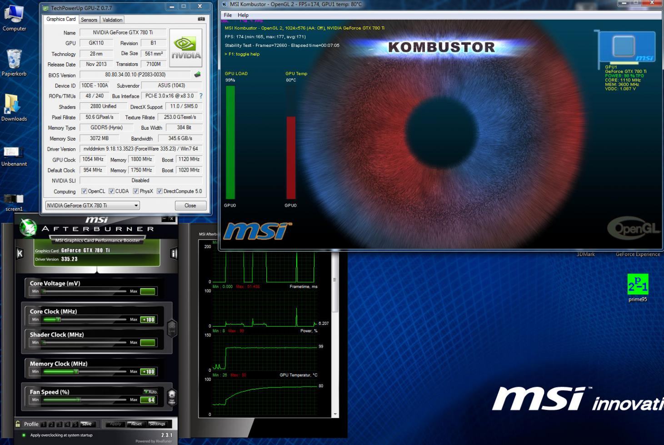Click the Shader Clock value field
The image size is (664, 445).
point(148,342)
